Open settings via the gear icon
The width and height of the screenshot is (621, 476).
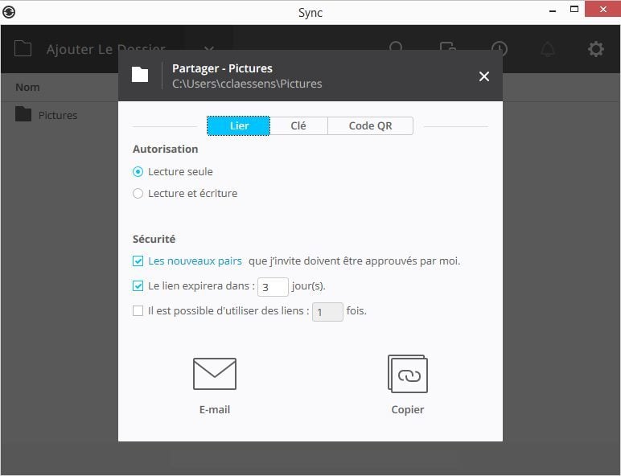(x=595, y=49)
